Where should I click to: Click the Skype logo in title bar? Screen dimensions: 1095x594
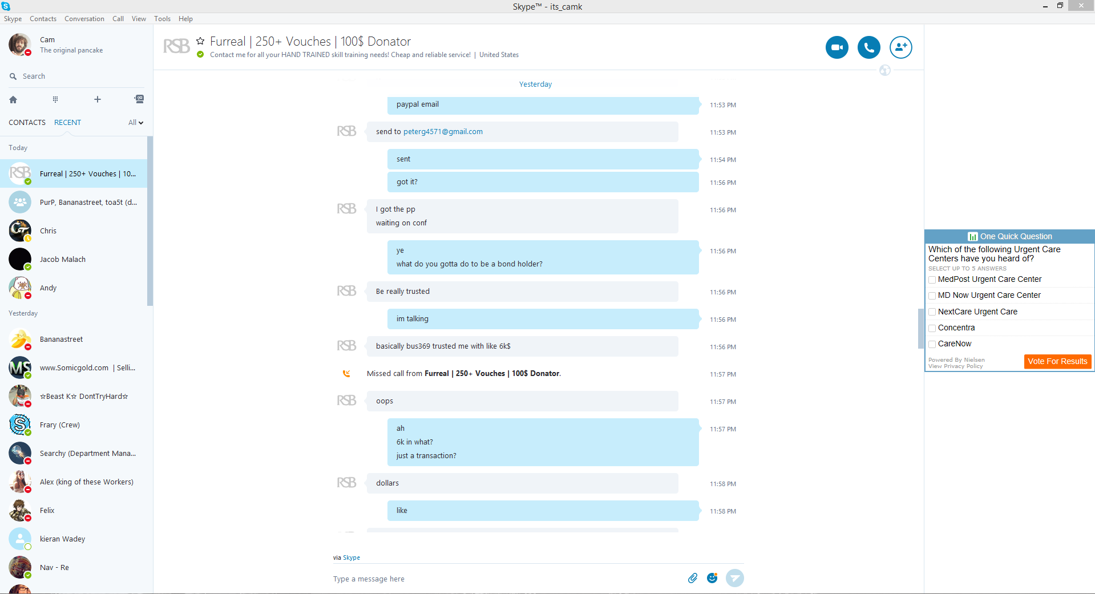[x=6, y=6]
